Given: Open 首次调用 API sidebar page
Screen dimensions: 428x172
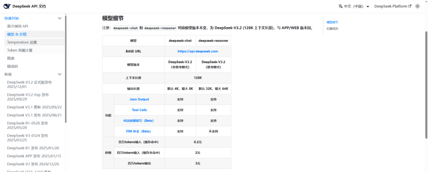Looking at the screenshot, I should point(18,26).
